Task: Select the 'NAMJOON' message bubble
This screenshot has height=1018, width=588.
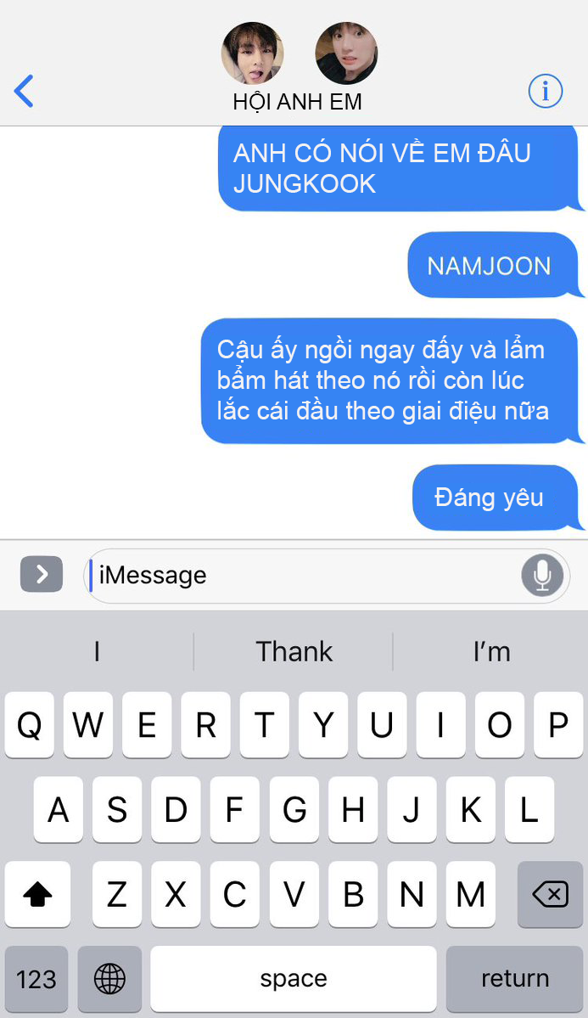Action: click(493, 266)
